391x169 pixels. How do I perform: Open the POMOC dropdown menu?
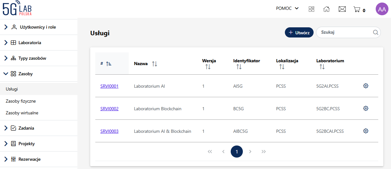click(287, 9)
